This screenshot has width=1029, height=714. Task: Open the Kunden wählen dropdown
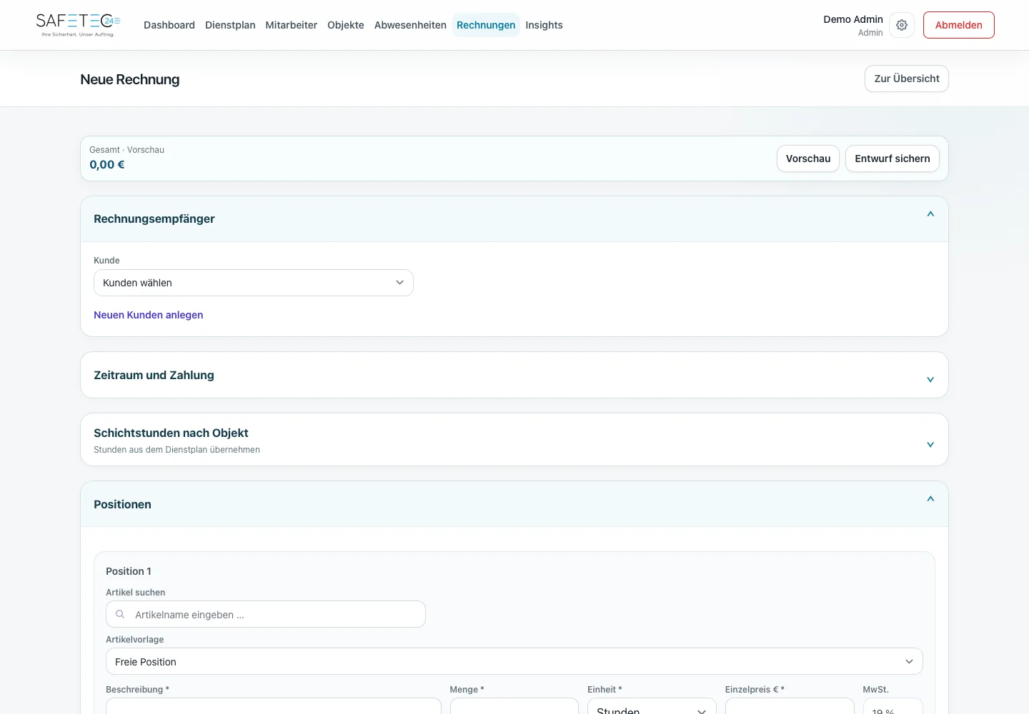(x=254, y=283)
